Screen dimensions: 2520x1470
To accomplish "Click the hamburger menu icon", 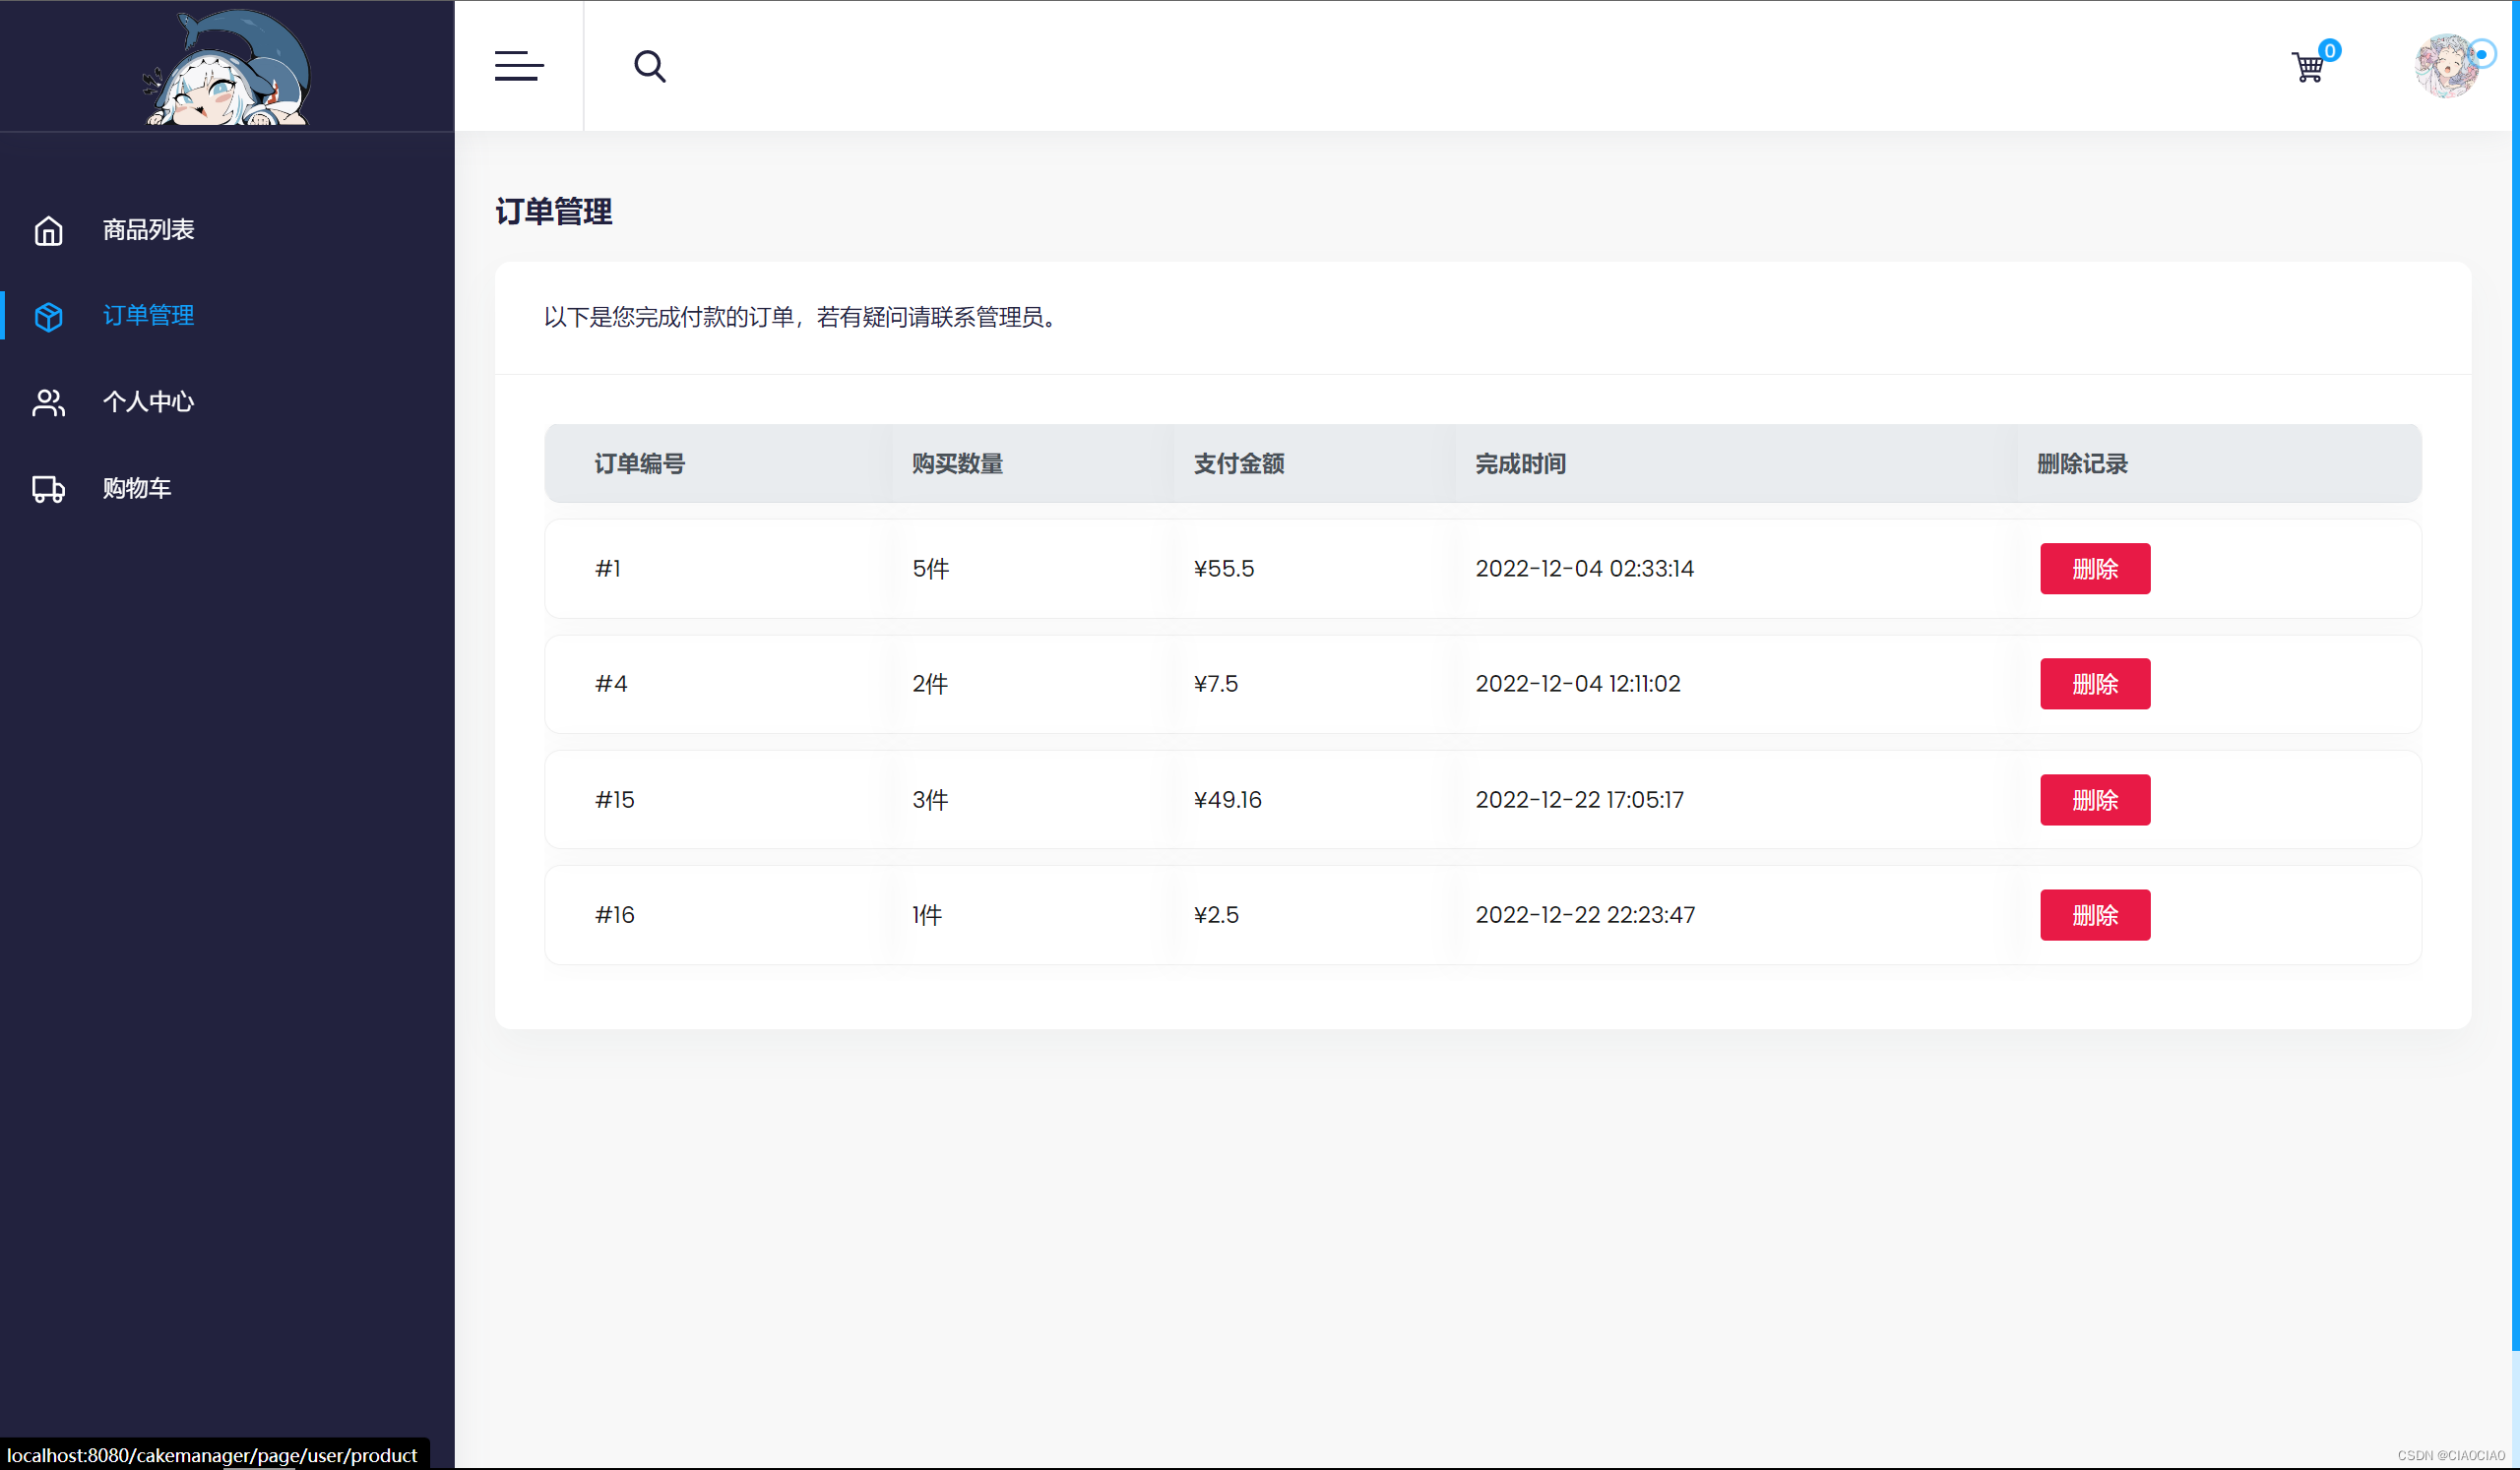I will pyautogui.click(x=519, y=66).
